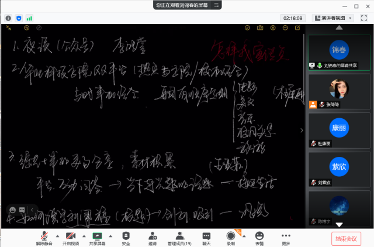Collapse the floating overlay with the left chevron

click(x=32, y=210)
